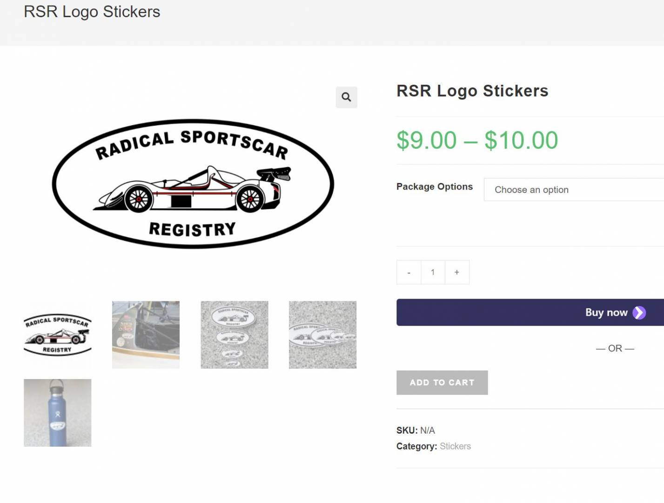
Task: Open the Package Options dropdown
Action: point(573,190)
